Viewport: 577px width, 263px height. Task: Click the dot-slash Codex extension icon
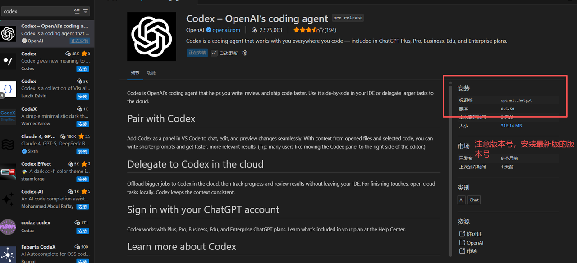[x=8, y=61]
